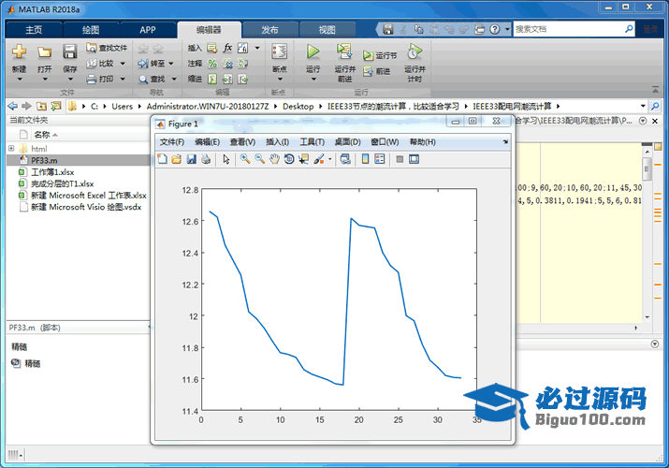This screenshot has height=468, width=669.
Task: Click the green percent comment icon
Action: pos(212,64)
